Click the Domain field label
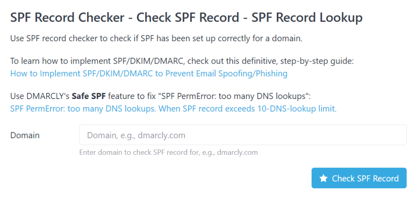Viewport: 418px width, 198px height. [25, 135]
